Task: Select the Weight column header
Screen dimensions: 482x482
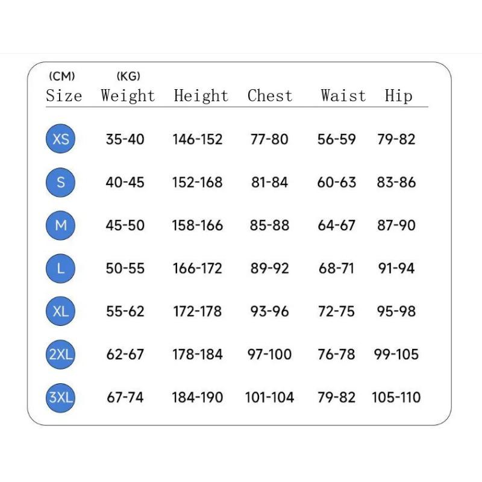Action: click(x=128, y=96)
